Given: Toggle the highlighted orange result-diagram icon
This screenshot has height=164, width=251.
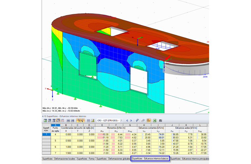Looking at the screenshot, I should pos(149,121).
